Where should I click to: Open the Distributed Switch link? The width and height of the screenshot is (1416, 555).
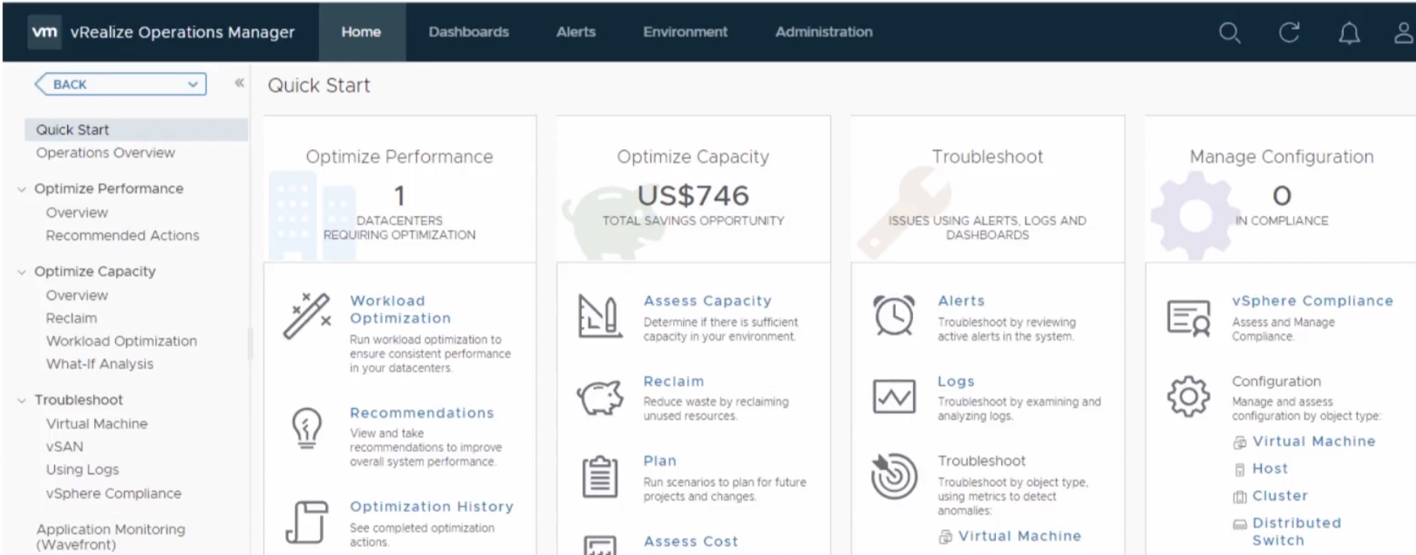tap(1296, 532)
